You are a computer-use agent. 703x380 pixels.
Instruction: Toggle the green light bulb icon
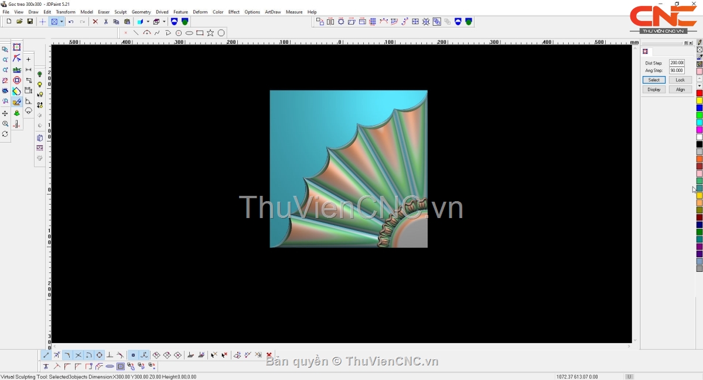click(x=40, y=74)
